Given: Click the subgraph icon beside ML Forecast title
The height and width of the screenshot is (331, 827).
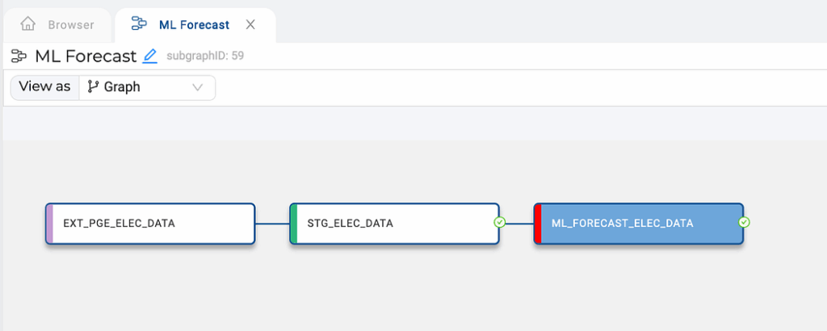Looking at the screenshot, I should [19, 56].
